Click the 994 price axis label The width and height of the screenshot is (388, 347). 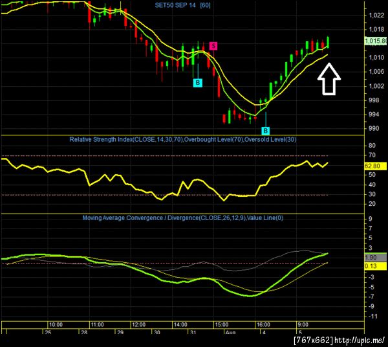[374, 115]
